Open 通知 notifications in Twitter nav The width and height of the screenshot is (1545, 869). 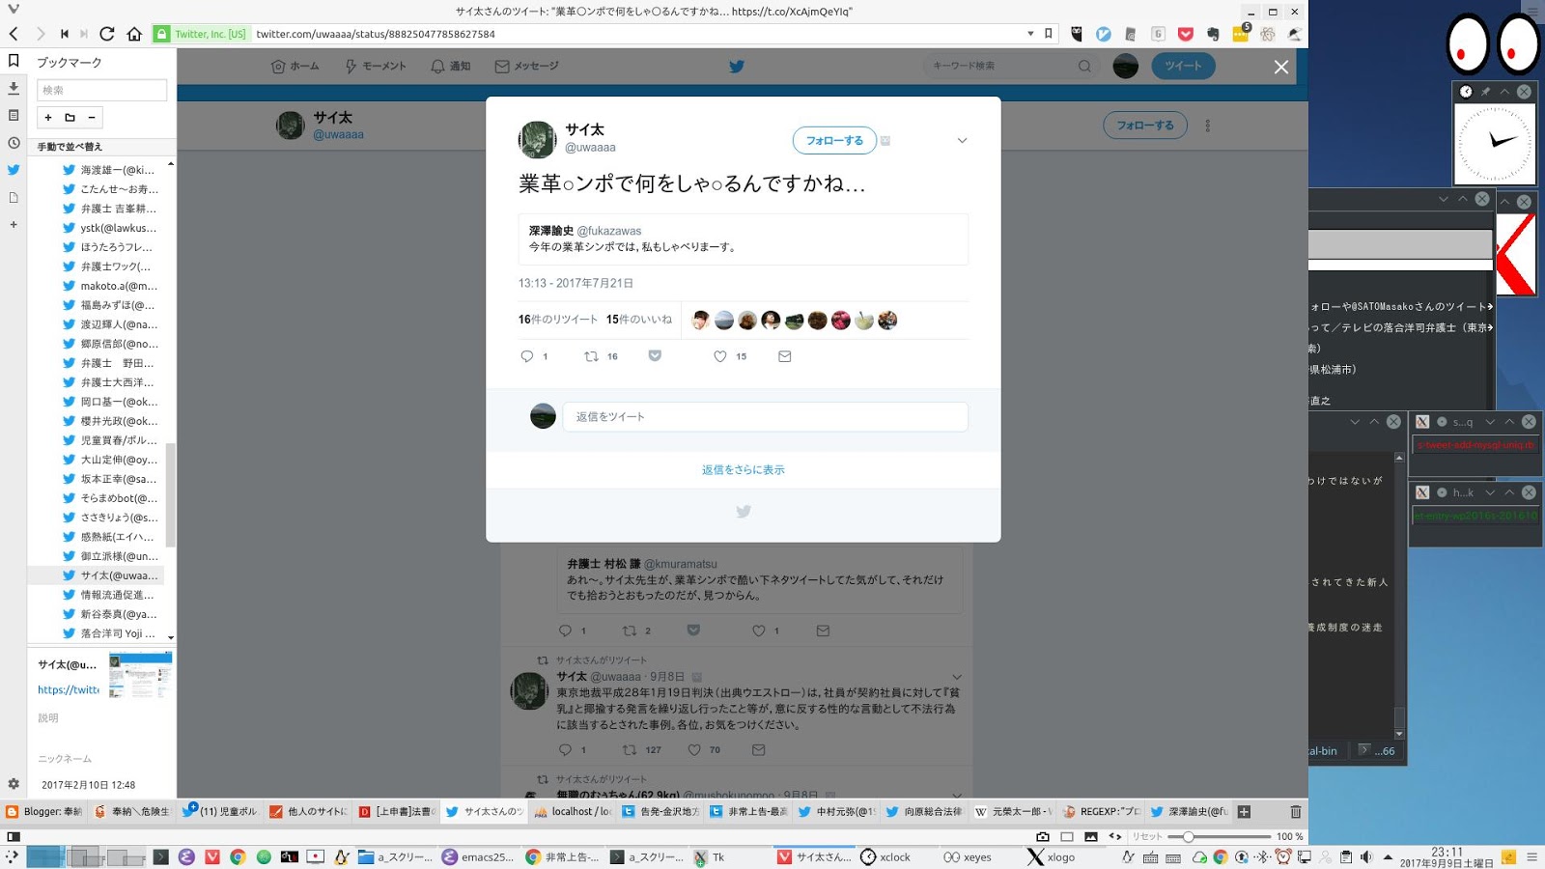(x=450, y=67)
